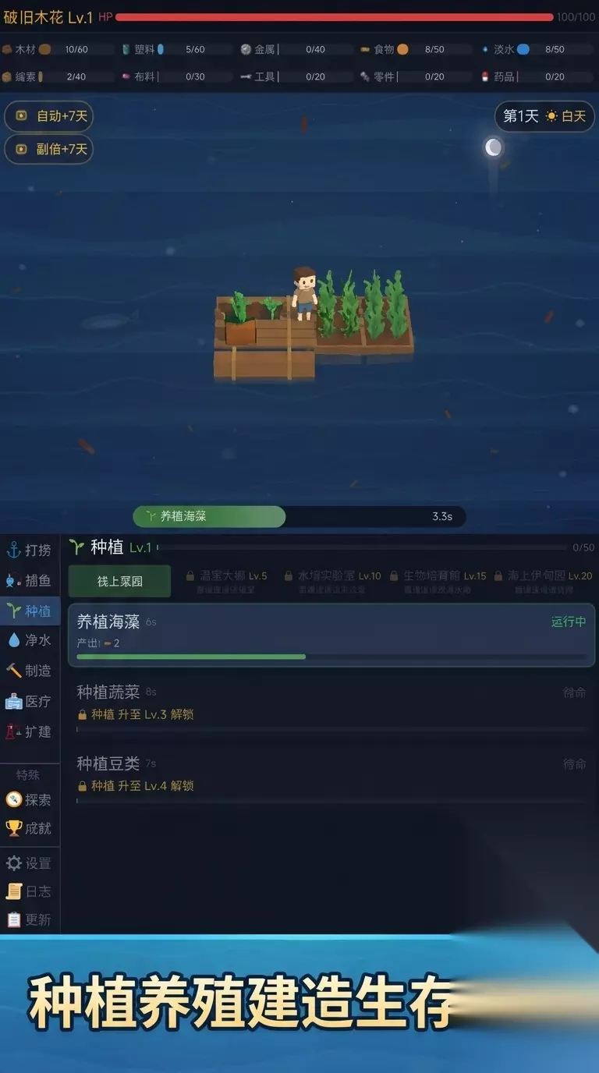Select the 捕鱼 fishing sidebar item
This screenshot has width=599, height=1073.
tap(30, 581)
